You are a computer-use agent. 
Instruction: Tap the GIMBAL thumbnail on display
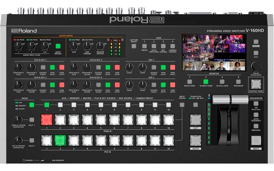[191, 39]
